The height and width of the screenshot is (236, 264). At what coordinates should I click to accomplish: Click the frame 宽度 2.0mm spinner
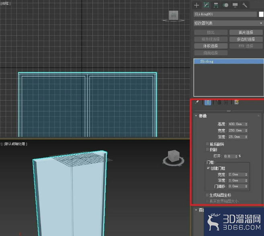(x=246, y=174)
